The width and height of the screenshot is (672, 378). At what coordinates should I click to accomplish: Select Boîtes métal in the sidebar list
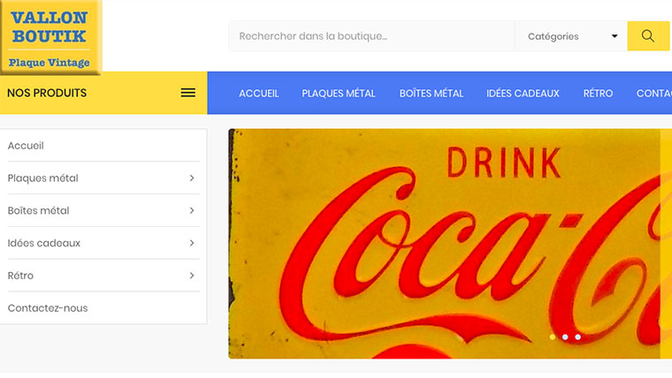coord(103,210)
